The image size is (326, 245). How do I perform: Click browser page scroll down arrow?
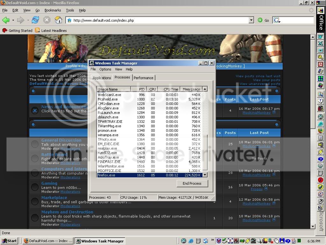tap(313, 226)
